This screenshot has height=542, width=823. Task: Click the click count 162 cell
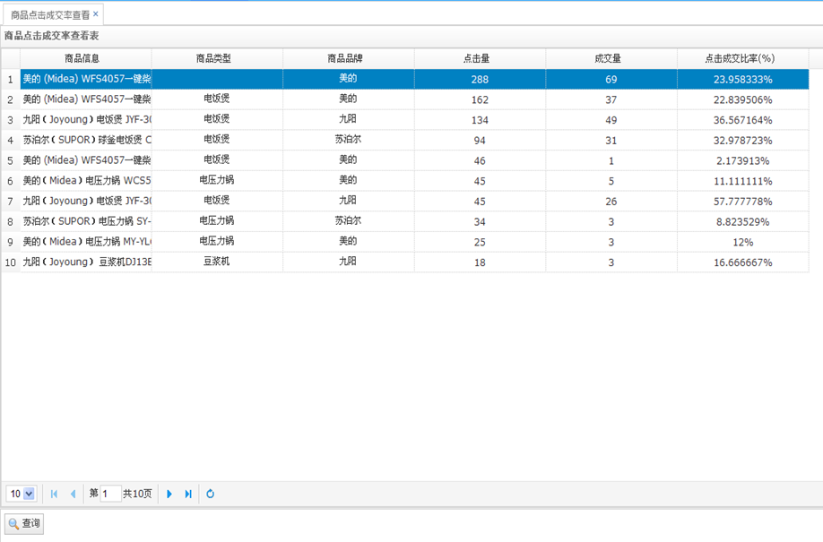(x=481, y=99)
